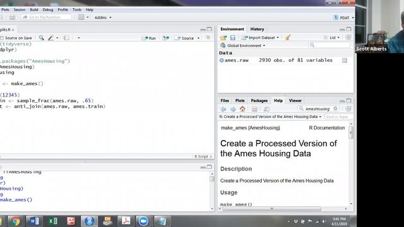Click the Find in Topic field
The height and width of the screenshot is (227, 404).
point(338,117)
